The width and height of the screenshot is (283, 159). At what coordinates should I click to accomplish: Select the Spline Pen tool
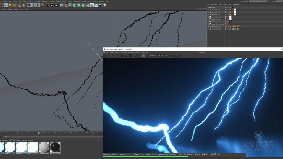point(66,5)
